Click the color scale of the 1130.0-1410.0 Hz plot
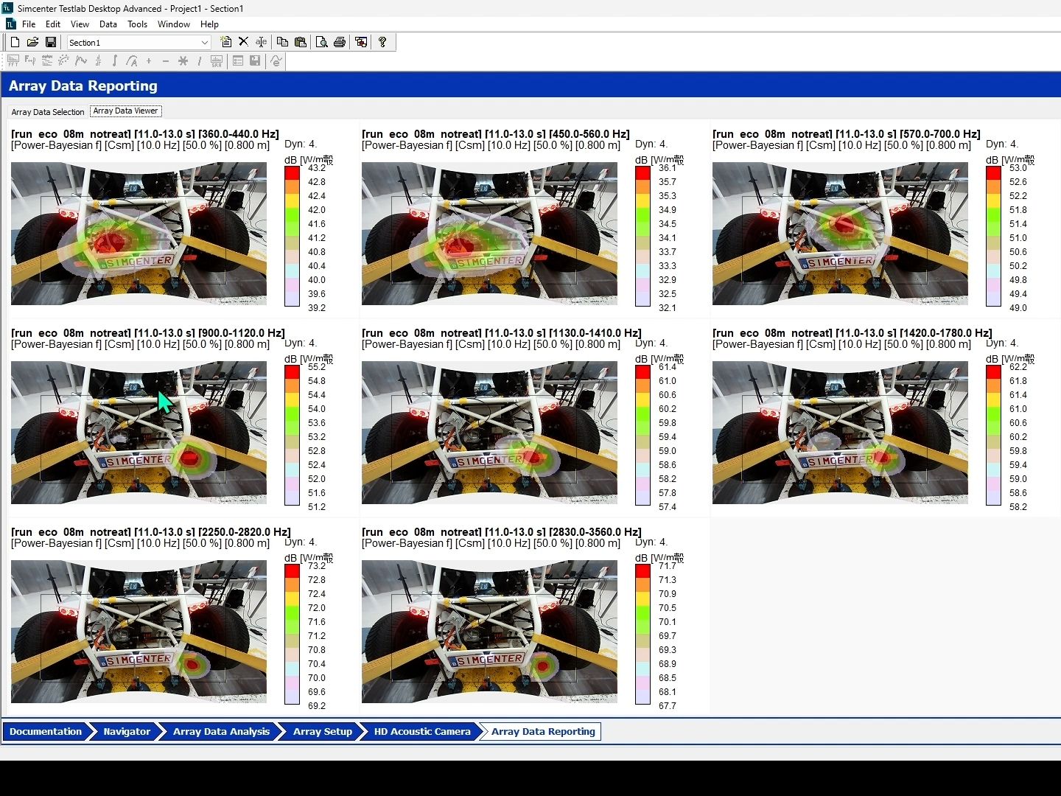The width and height of the screenshot is (1061, 796). pos(642,436)
